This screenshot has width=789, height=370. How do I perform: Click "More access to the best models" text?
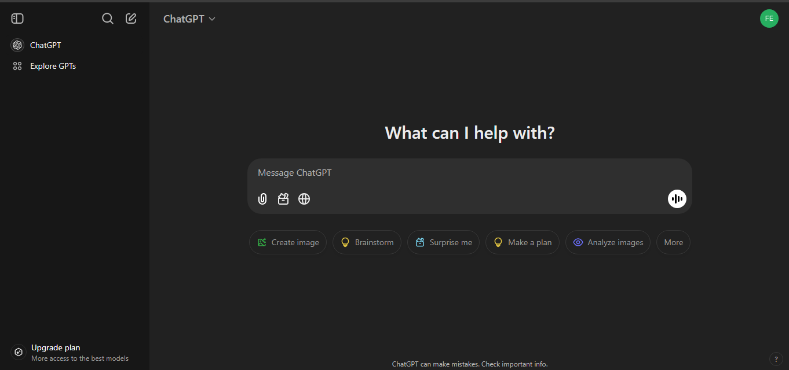click(x=80, y=358)
